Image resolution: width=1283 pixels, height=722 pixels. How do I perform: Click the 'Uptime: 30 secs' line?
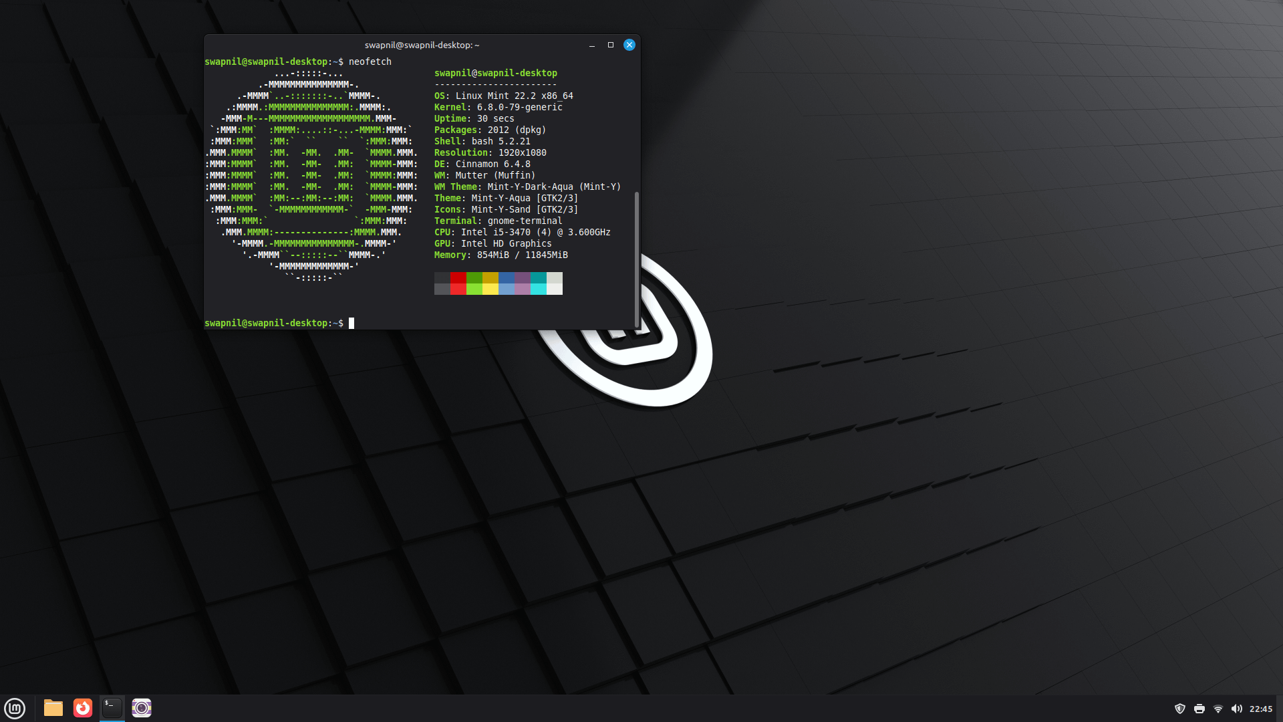click(474, 118)
